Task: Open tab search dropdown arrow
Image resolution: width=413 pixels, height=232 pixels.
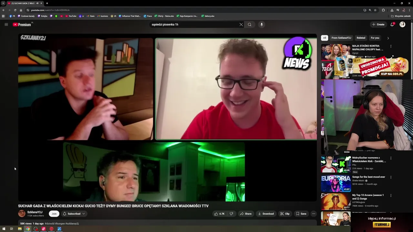Action: click(x=3, y=3)
